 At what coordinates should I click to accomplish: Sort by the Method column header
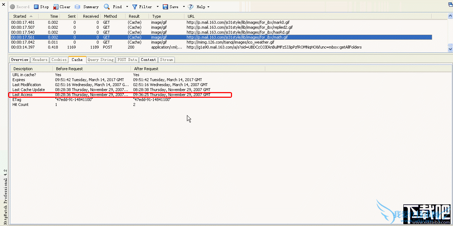114,16
